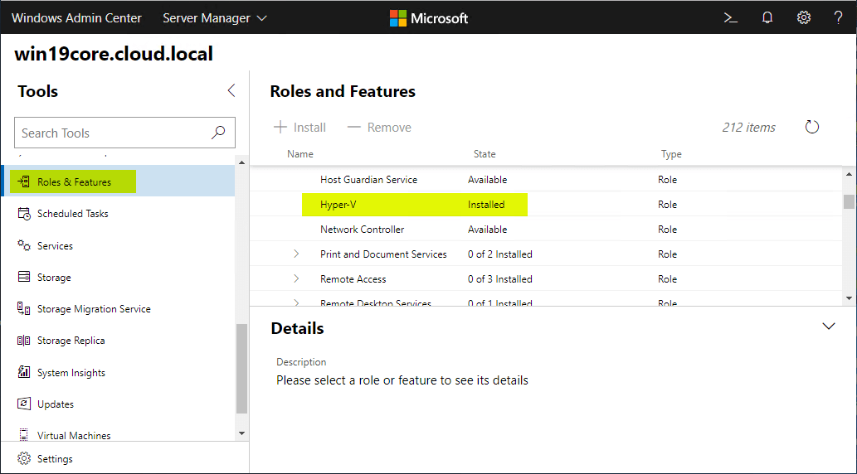The image size is (857, 474).
Task: Open the help question mark
Action: (839, 18)
